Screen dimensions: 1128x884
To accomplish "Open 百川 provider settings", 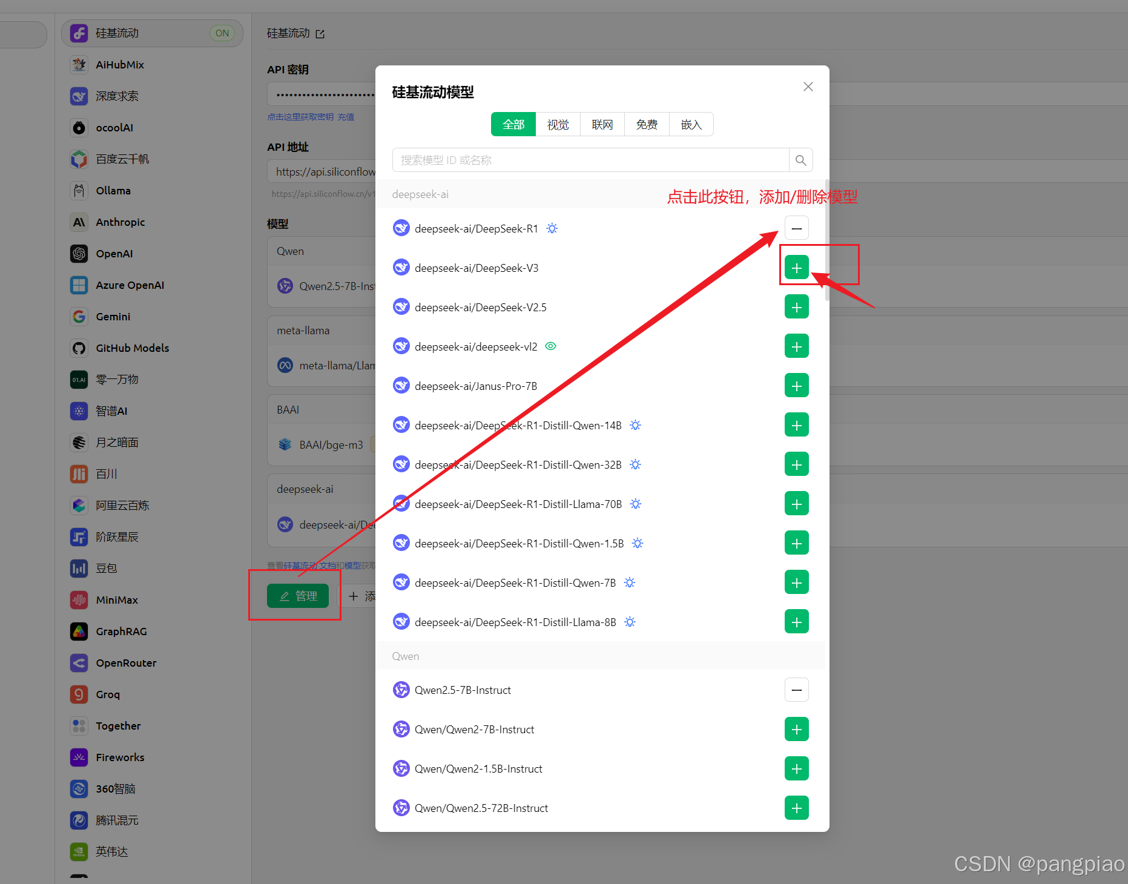I will [x=151, y=474].
